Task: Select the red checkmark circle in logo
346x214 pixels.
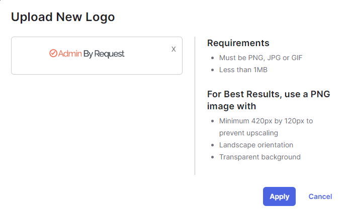Action: [53, 53]
